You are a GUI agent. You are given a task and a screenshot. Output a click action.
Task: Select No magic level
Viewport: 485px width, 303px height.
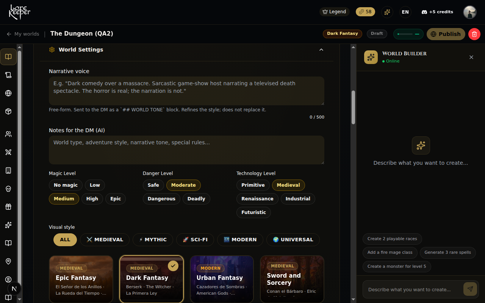coord(66,185)
